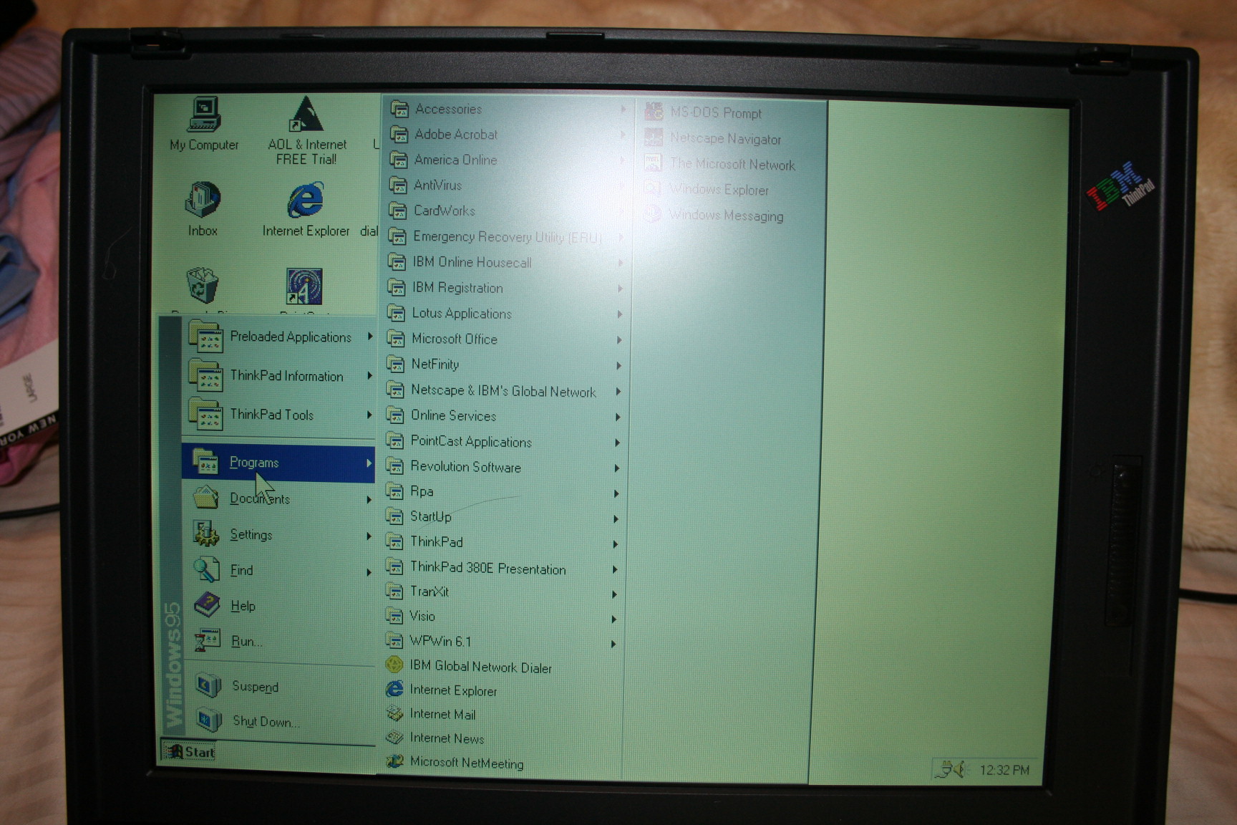Click the Internet News icon
This screenshot has width=1237, height=825.
coord(394,737)
